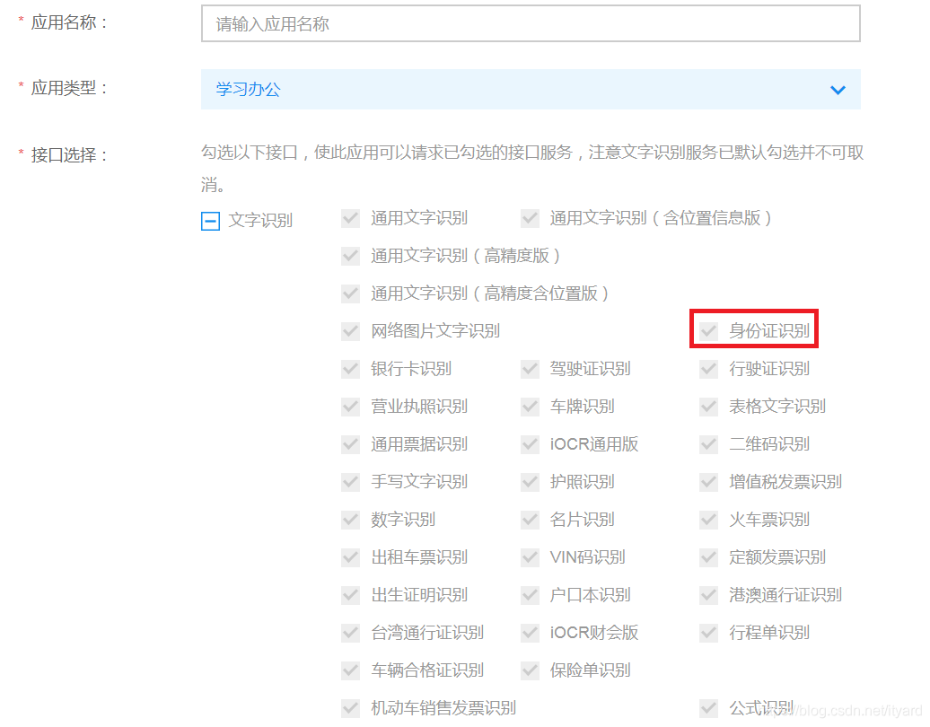Viewport: 930px width, 727px height.
Task: Toggle 通用文字识别（高精度版）checkbox
Action: [x=350, y=256]
